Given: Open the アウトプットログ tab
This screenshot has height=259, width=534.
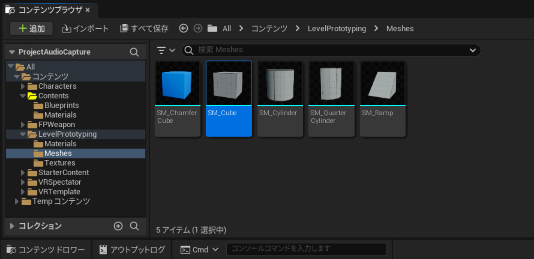Looking at the screenshot, I should click(132, 250).
